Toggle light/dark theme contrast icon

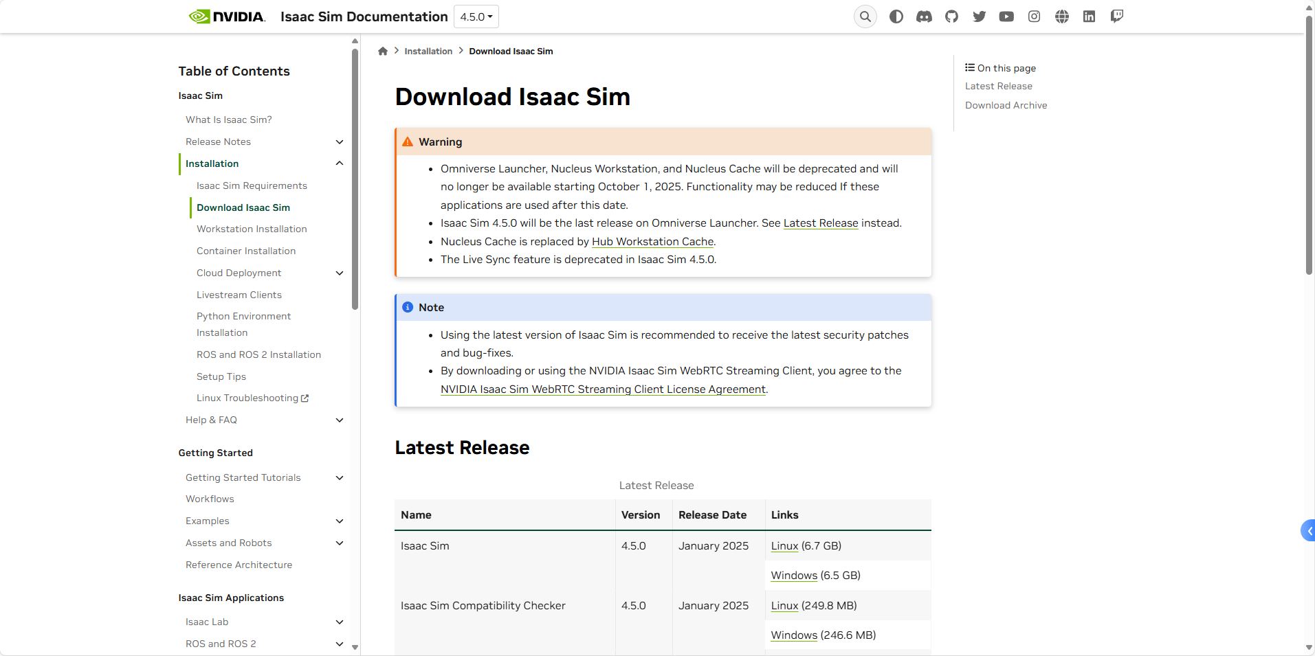tap(896, 16)
